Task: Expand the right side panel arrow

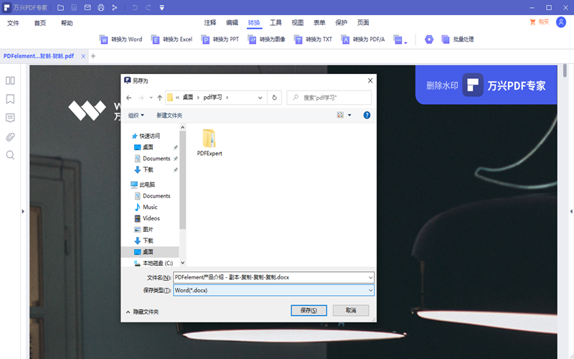Action: click(x=571, y=211)
